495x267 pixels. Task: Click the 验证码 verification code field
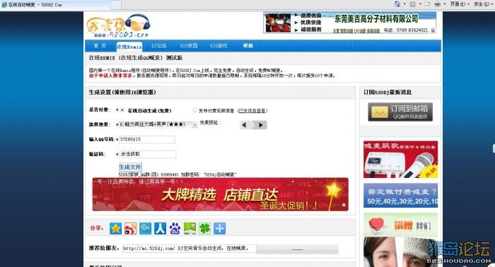[147, 154]
